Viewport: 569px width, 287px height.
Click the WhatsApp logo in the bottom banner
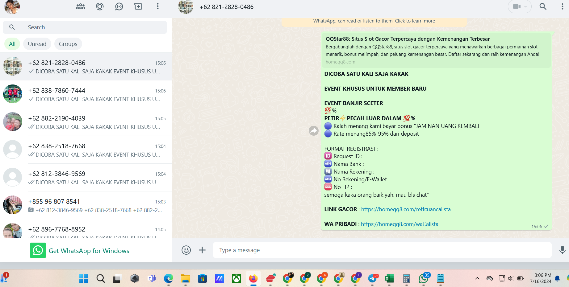pyautogui.click(x=38, y=250)
